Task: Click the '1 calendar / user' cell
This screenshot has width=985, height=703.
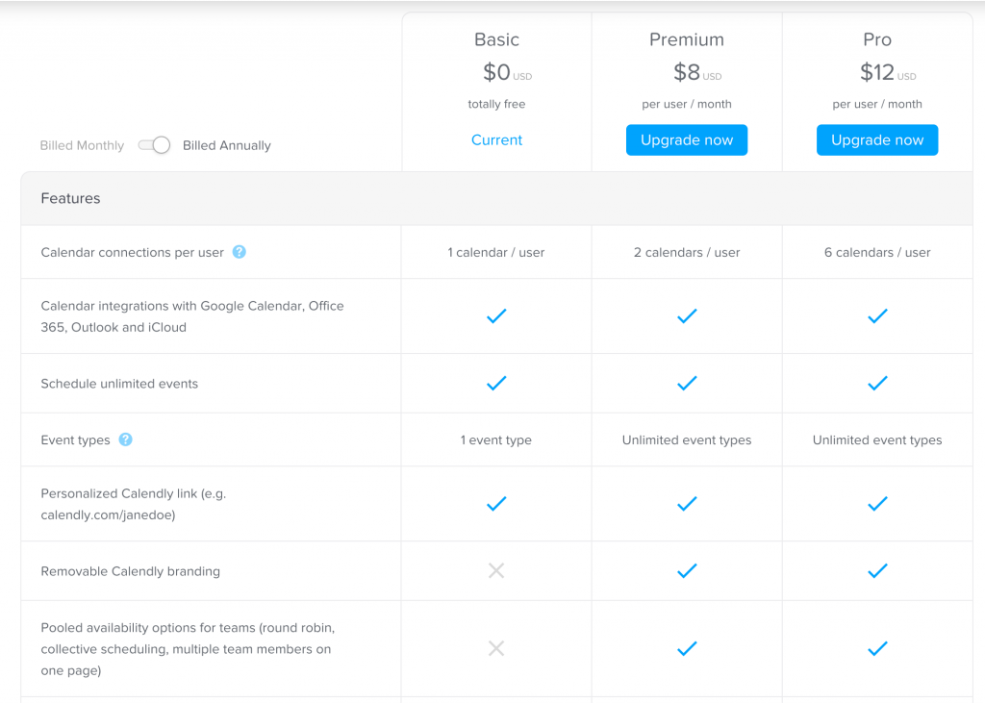Action: 496,253
